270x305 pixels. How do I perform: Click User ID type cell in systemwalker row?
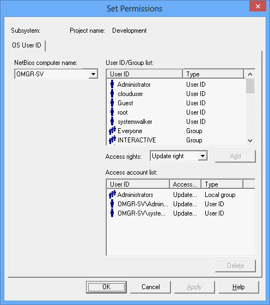[196, 122]
